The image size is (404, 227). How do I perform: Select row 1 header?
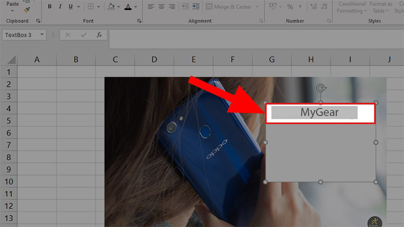point(9,72)
